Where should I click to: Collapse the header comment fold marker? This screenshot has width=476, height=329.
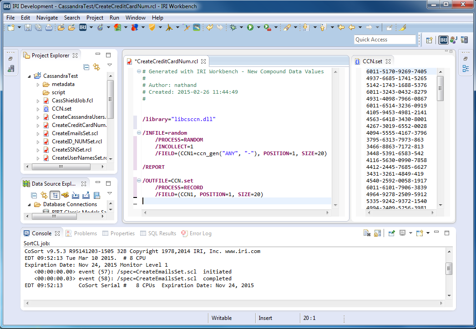pyautogui.click(x=139, y=71)
